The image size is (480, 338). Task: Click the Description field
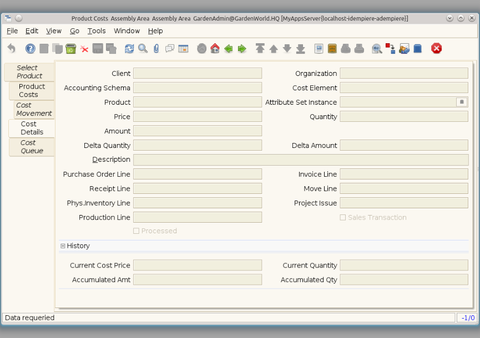[x=301, y=160]
